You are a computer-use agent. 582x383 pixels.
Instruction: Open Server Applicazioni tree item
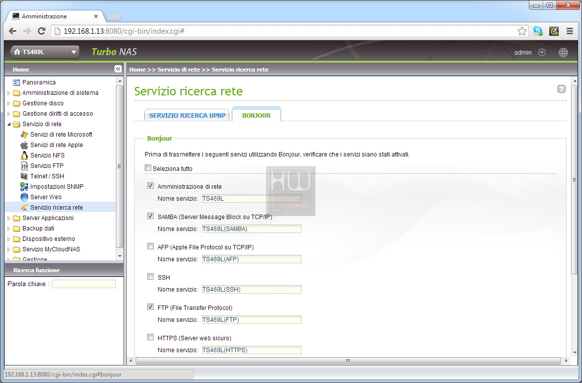48,218
